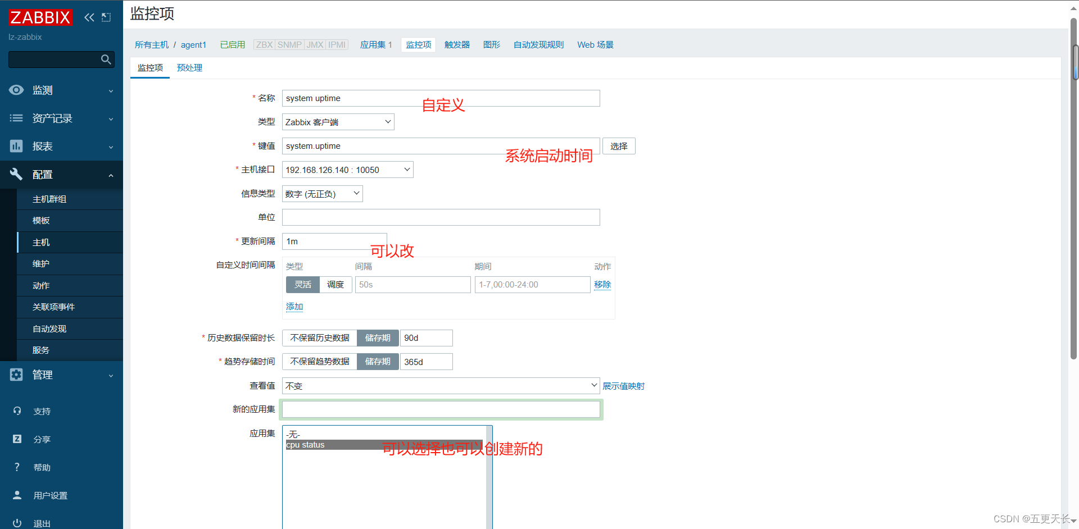This screenshot has height=529, width=1079.
Task: Open the 主机接口 dropdown
Action: coord(348,170)
